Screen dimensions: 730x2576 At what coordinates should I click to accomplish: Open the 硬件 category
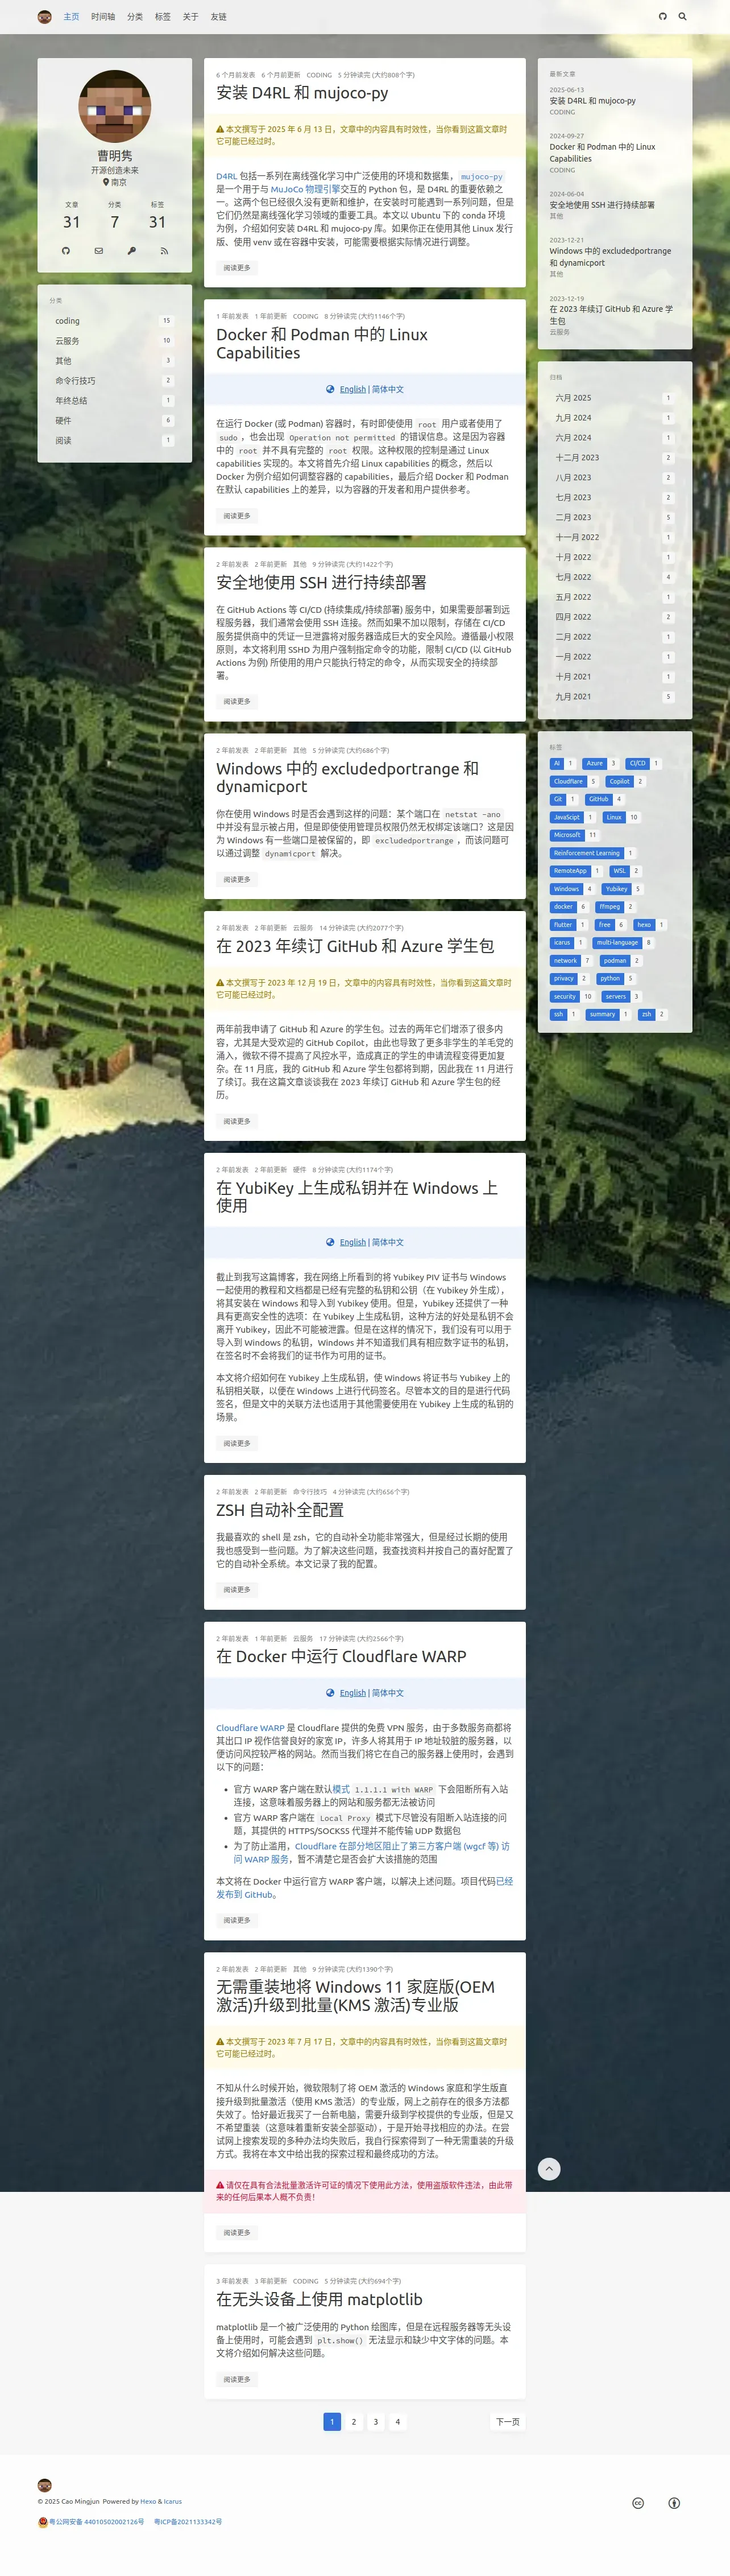pyautogui.click(x=115, y=421)
